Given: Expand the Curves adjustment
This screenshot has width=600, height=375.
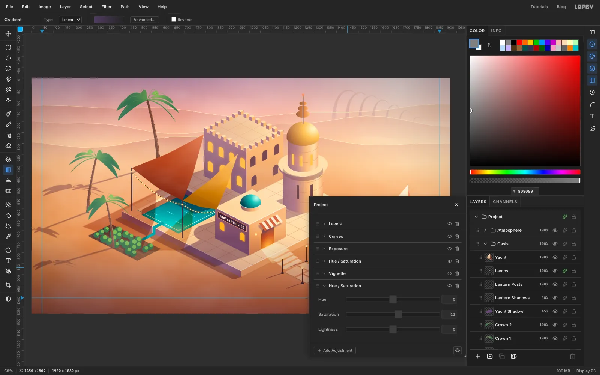Looking at the screenshot, I should tap(324, 236).
